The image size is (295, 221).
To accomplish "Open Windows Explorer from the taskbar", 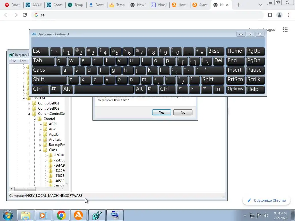I will [x=26, y=215].
